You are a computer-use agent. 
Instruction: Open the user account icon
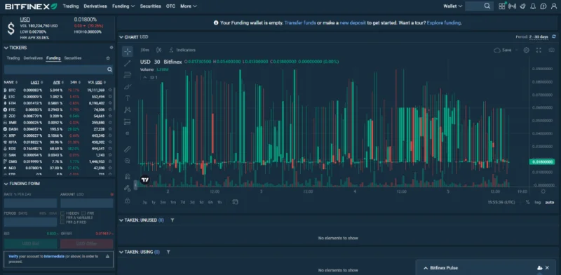(x=554, y=6)
